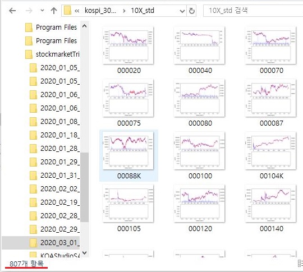Click navigation pane scroll up arrow

(84, 26)
